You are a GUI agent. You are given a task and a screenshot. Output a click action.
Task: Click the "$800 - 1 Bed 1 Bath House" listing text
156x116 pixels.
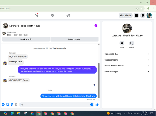(17, 35)
